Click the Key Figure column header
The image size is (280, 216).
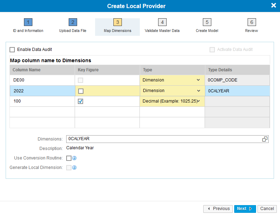click(x=107, y=70)
